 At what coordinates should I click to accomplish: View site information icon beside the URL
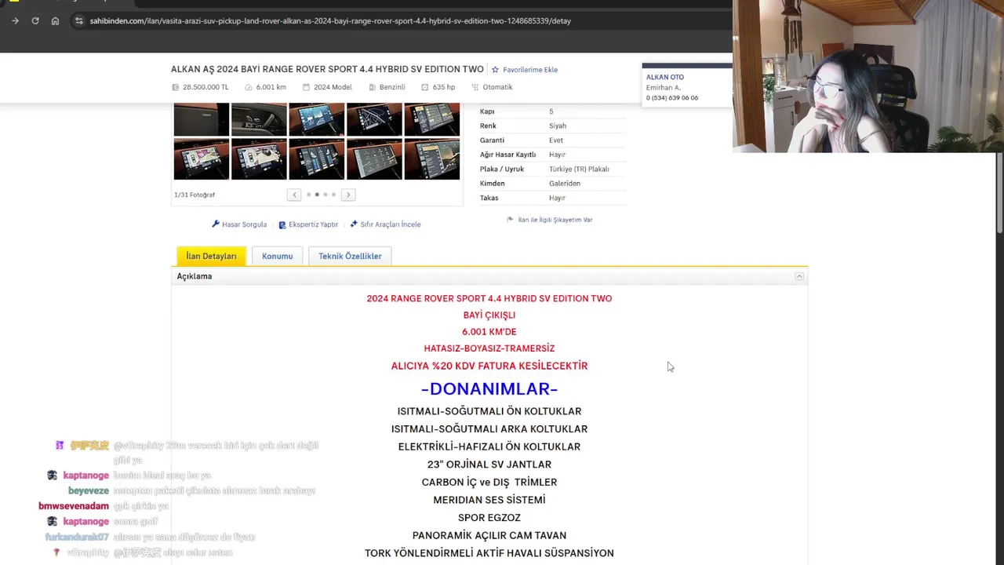pos(78,20)
